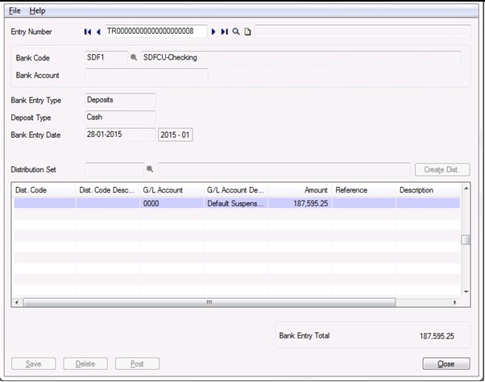The height and width of the screenshot is (382, 485).
Task: Go to first entry number record
Action: 88,32
